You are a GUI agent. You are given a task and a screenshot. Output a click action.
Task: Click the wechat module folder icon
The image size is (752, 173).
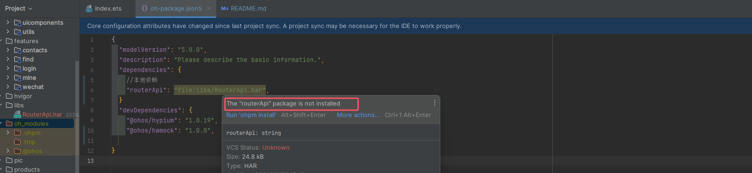(x=17, y=87)
